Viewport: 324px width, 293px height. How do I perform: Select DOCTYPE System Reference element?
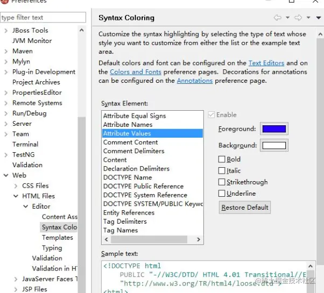click(152, 195)
